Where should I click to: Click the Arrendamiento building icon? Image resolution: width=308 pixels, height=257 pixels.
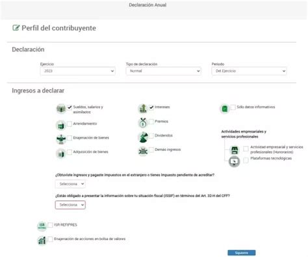pyautogui.click(x=61, y=125)
